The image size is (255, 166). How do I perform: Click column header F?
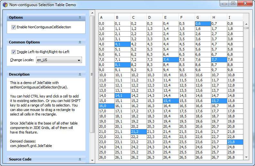[x=187, y=17]
